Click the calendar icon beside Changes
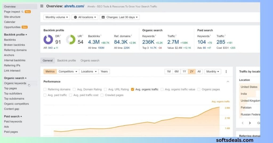Image resolution: width=273 pixels, height=143 pixels. (103, 17)
